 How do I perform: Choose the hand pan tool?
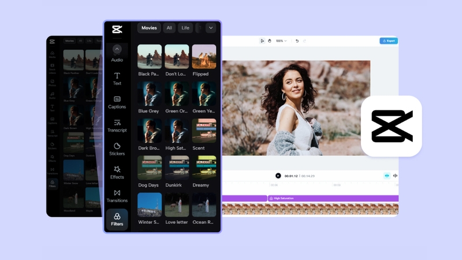269,41
